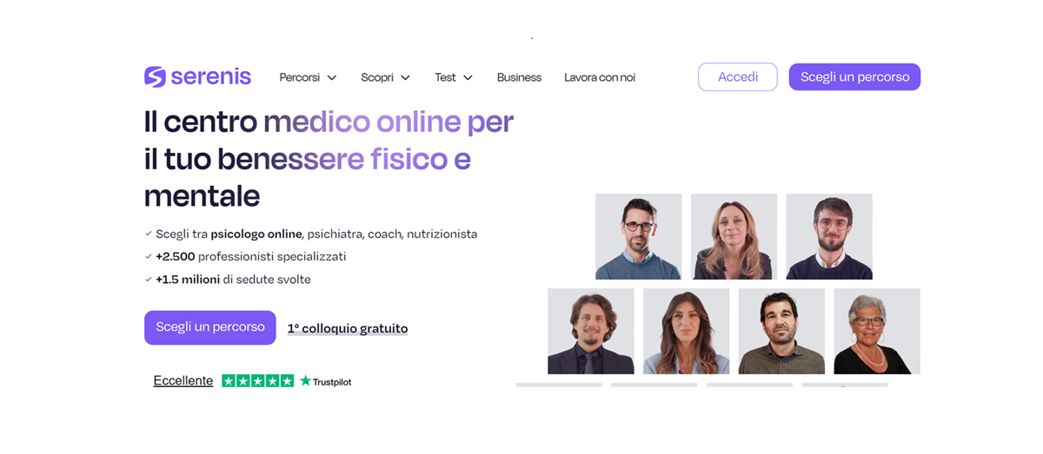Click the Serenis logo icon
The width and height of the screenshot is (1043, 454).
click(x=155, y=77)
